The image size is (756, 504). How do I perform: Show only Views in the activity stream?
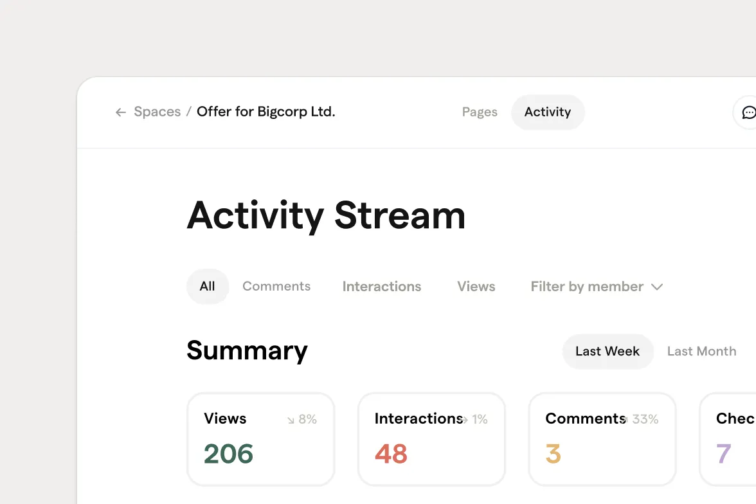coord(476,286)
